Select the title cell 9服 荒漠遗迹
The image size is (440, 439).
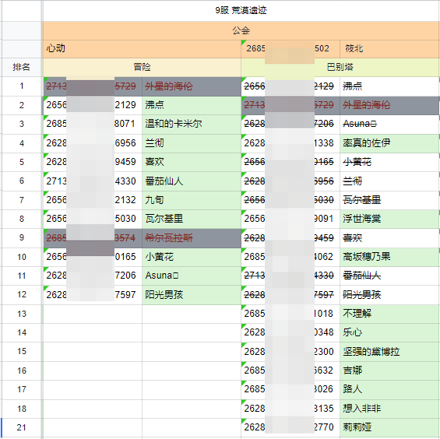[241, 11]
